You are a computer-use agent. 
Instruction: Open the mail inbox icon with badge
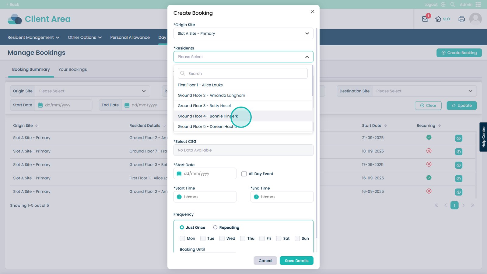(425, 19)
